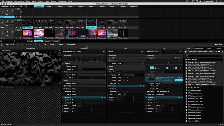Assign Layer 1 to crossfader B
The height and width of the screenshot is (126, 224).
[20, 38]
